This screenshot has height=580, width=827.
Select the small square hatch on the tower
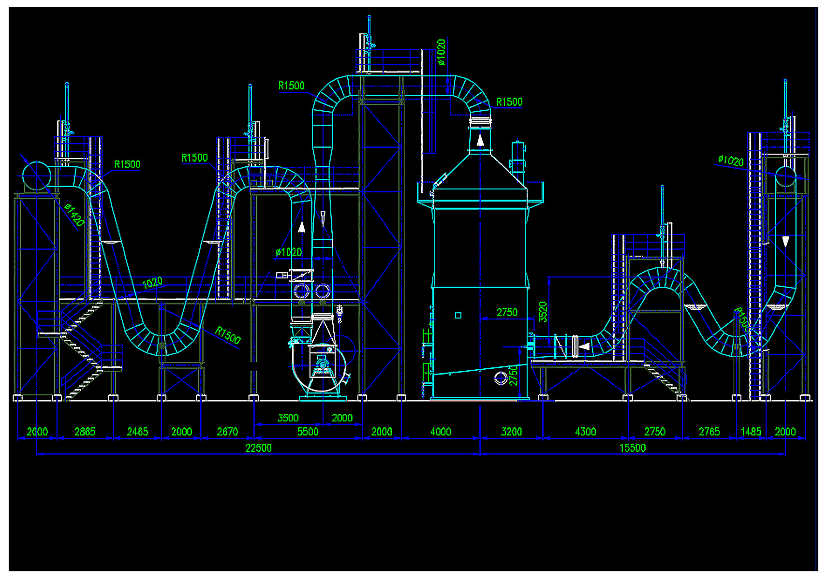coord(458,315)
